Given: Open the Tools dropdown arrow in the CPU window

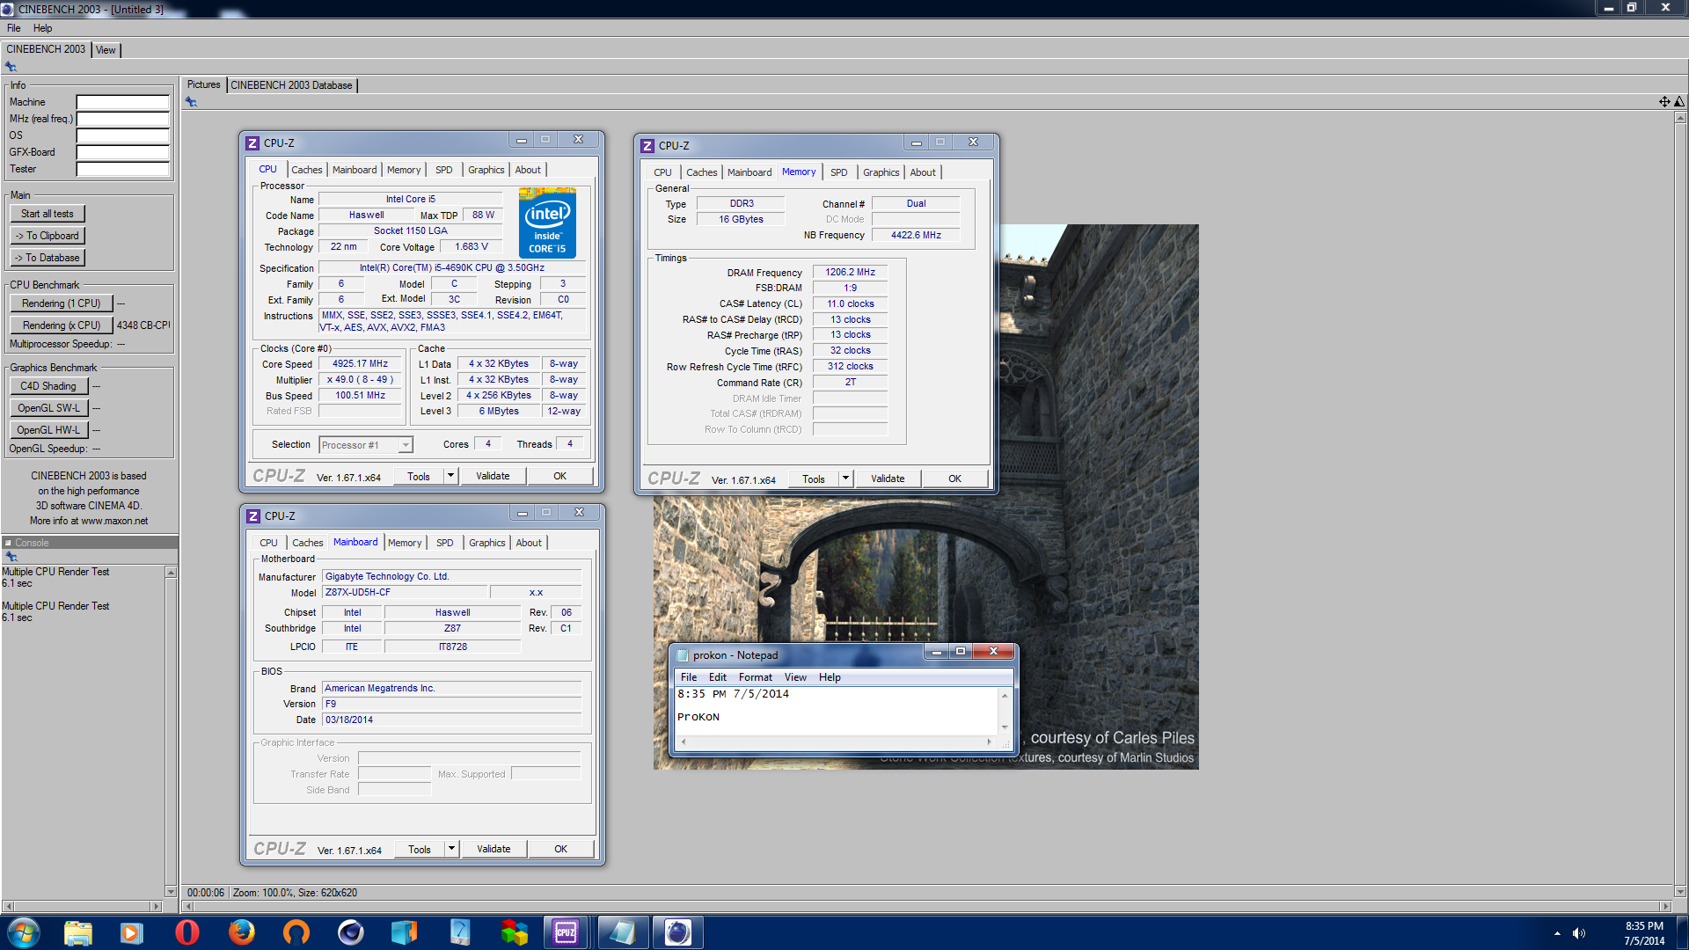Looking at the screenshot, I should (x=450, y=476).
